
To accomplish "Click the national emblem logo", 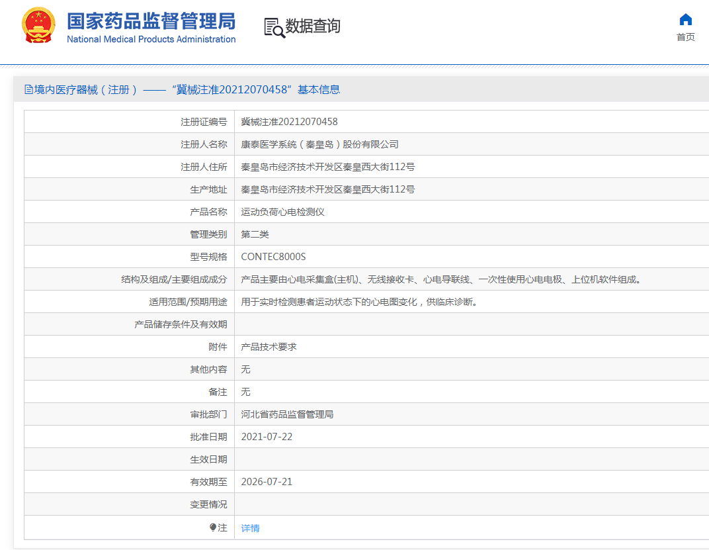I will click(38, 25).
